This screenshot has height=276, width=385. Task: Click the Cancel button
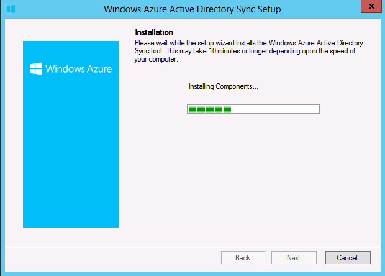click(x=348, y=257)
